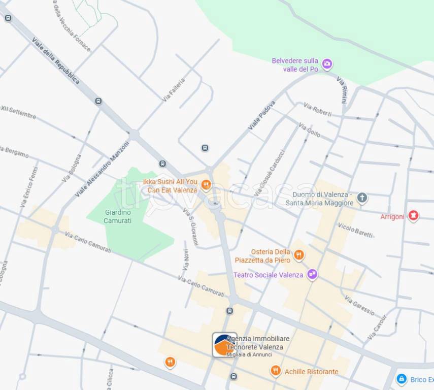Image resolution: width=434 pixels, height=390 pixels.
Task: Click the Duomo di Valenza label text
Action: [x=320, y=199]
